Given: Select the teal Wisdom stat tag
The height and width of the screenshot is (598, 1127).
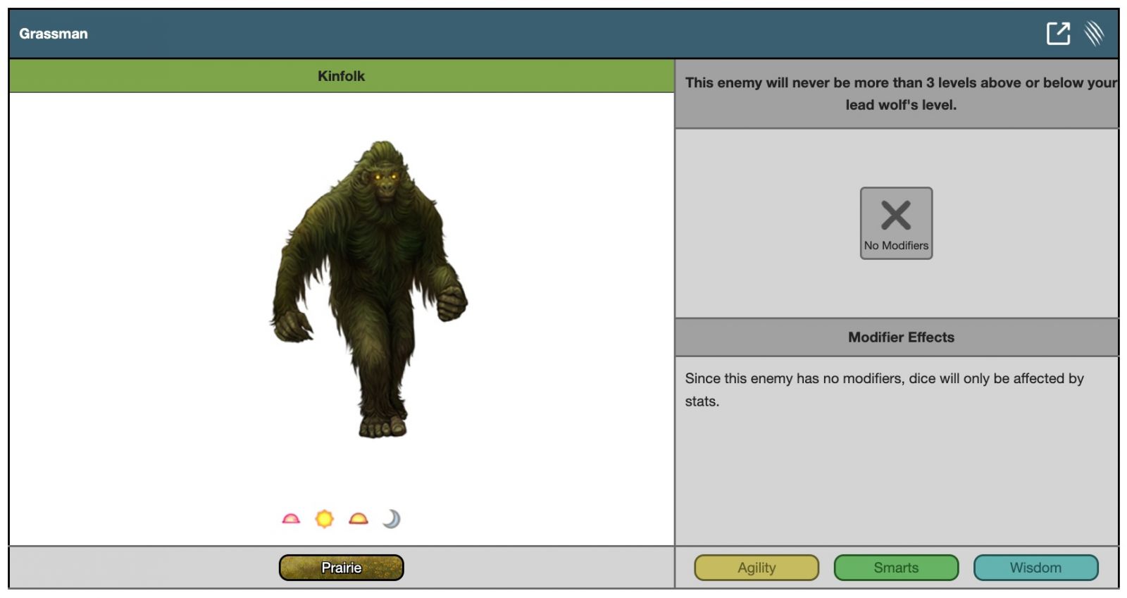Looking at the screenshot, I should (x=1035, y=568).
